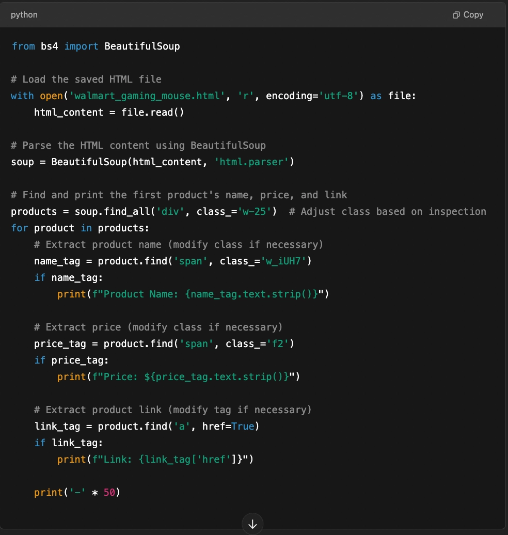Click the scroll-down arrow button
Screen dimensions: 508x535
(x=252, y=524)
